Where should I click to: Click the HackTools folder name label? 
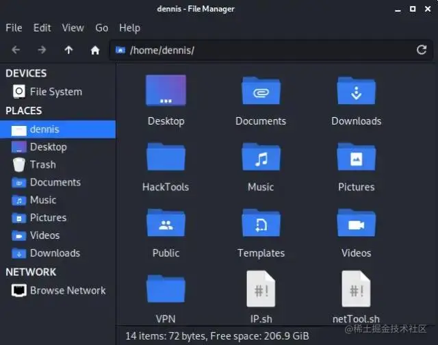point(166,187)
